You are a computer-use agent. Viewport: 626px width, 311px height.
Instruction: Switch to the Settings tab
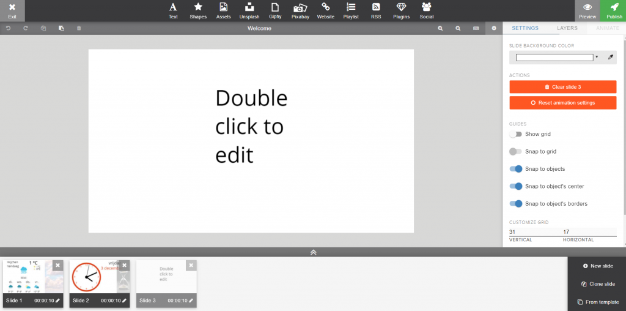pyautogui.click(x=525, y=28)
